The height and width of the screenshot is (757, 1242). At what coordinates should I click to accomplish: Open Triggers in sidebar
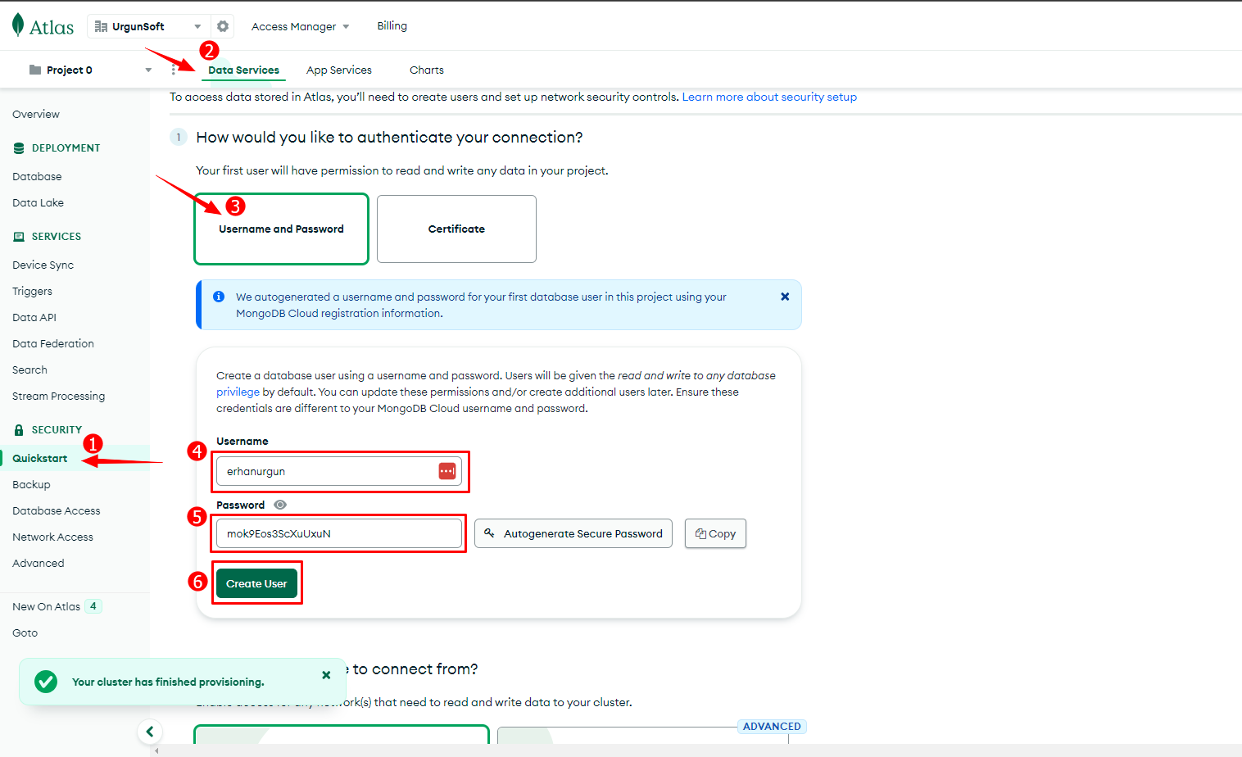point(32,291)
